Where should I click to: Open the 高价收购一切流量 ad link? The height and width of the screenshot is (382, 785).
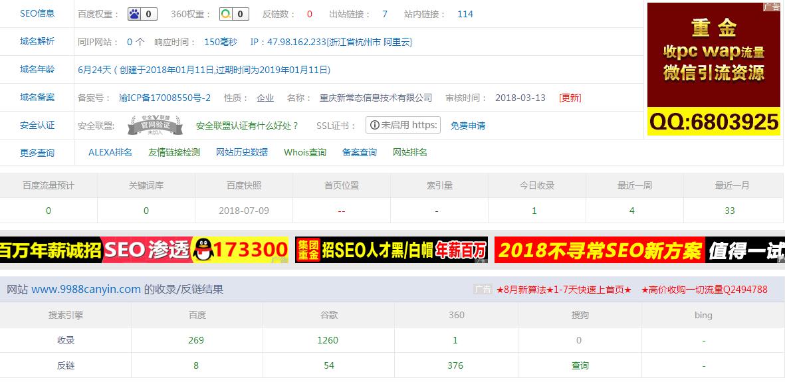(x=704, y=290)
